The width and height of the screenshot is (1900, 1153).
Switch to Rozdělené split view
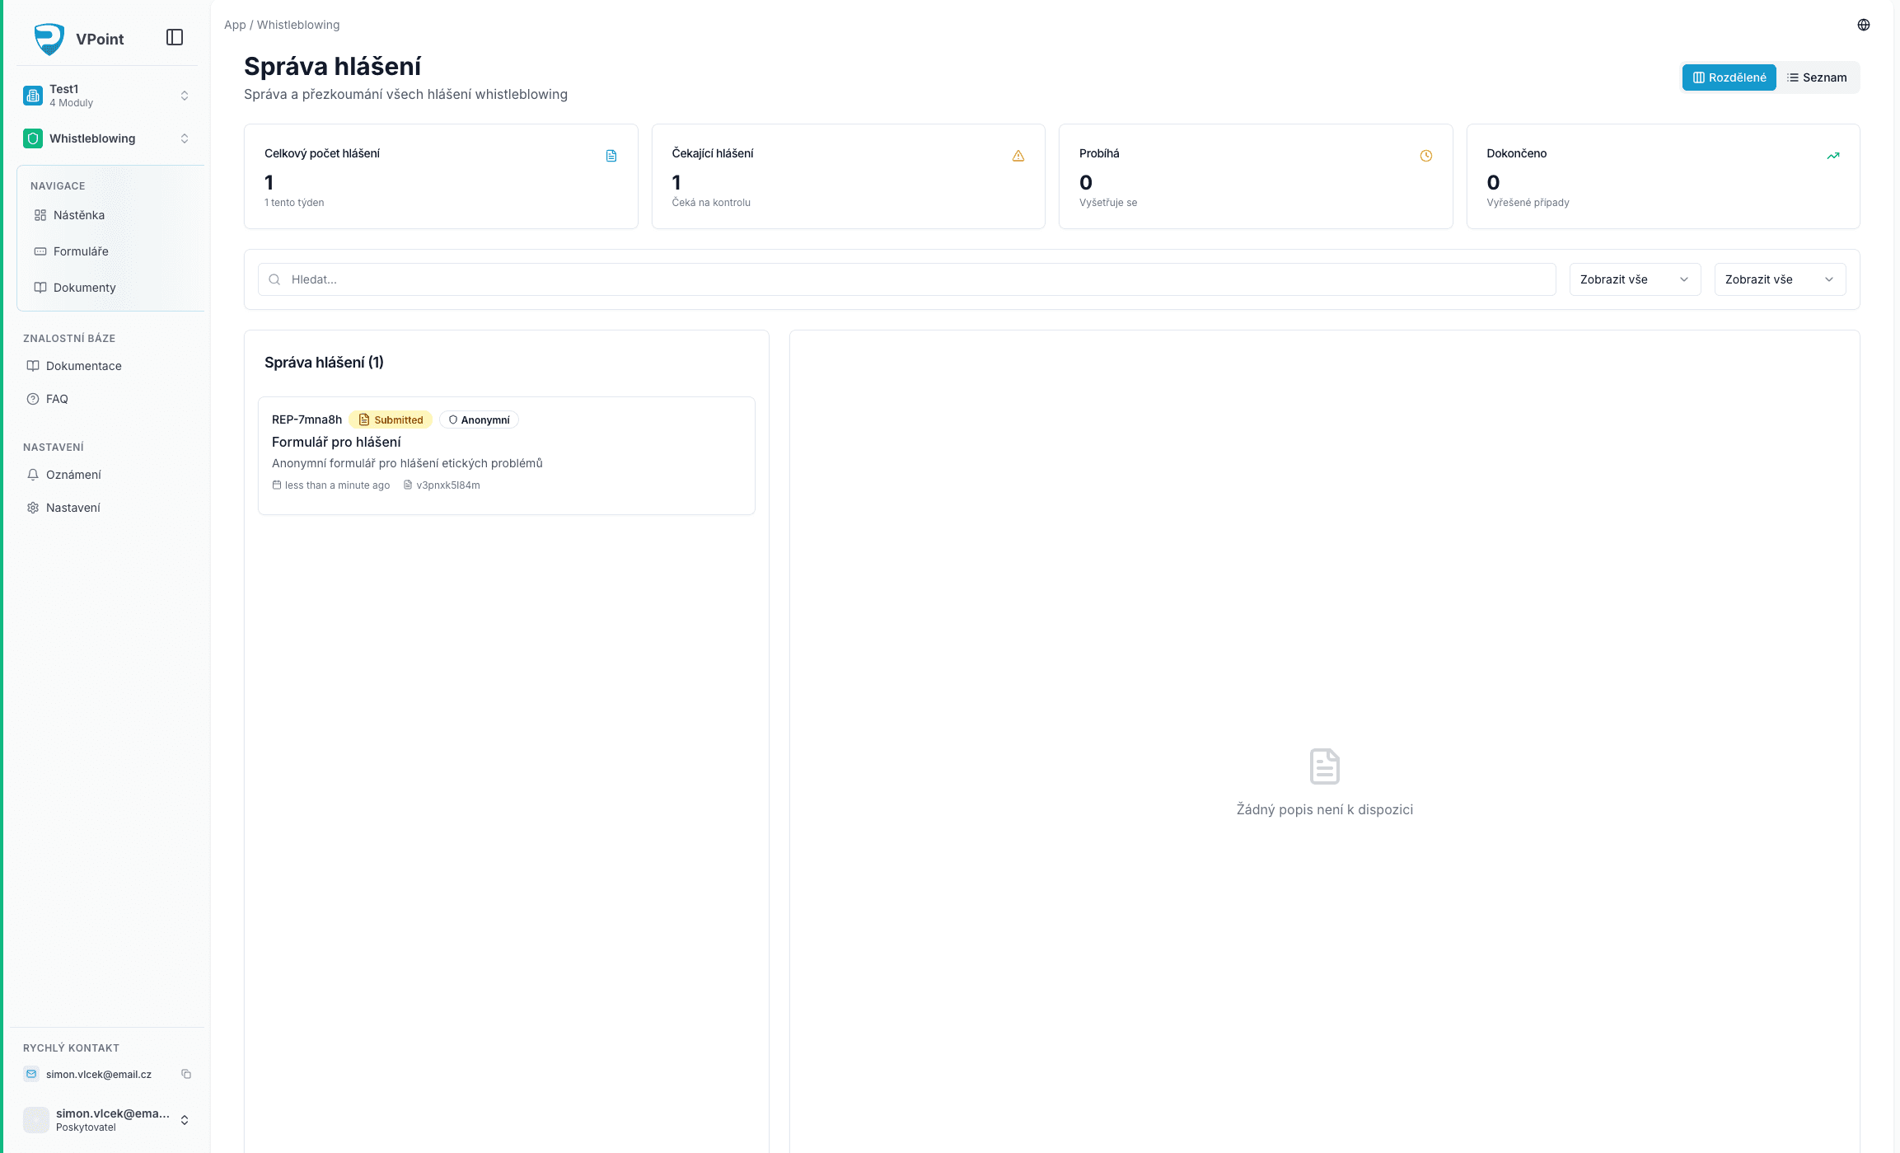pyautogui.click(x=1729, y=77)
